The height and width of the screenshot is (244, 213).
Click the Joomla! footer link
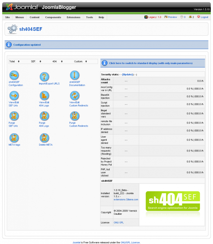76,242
